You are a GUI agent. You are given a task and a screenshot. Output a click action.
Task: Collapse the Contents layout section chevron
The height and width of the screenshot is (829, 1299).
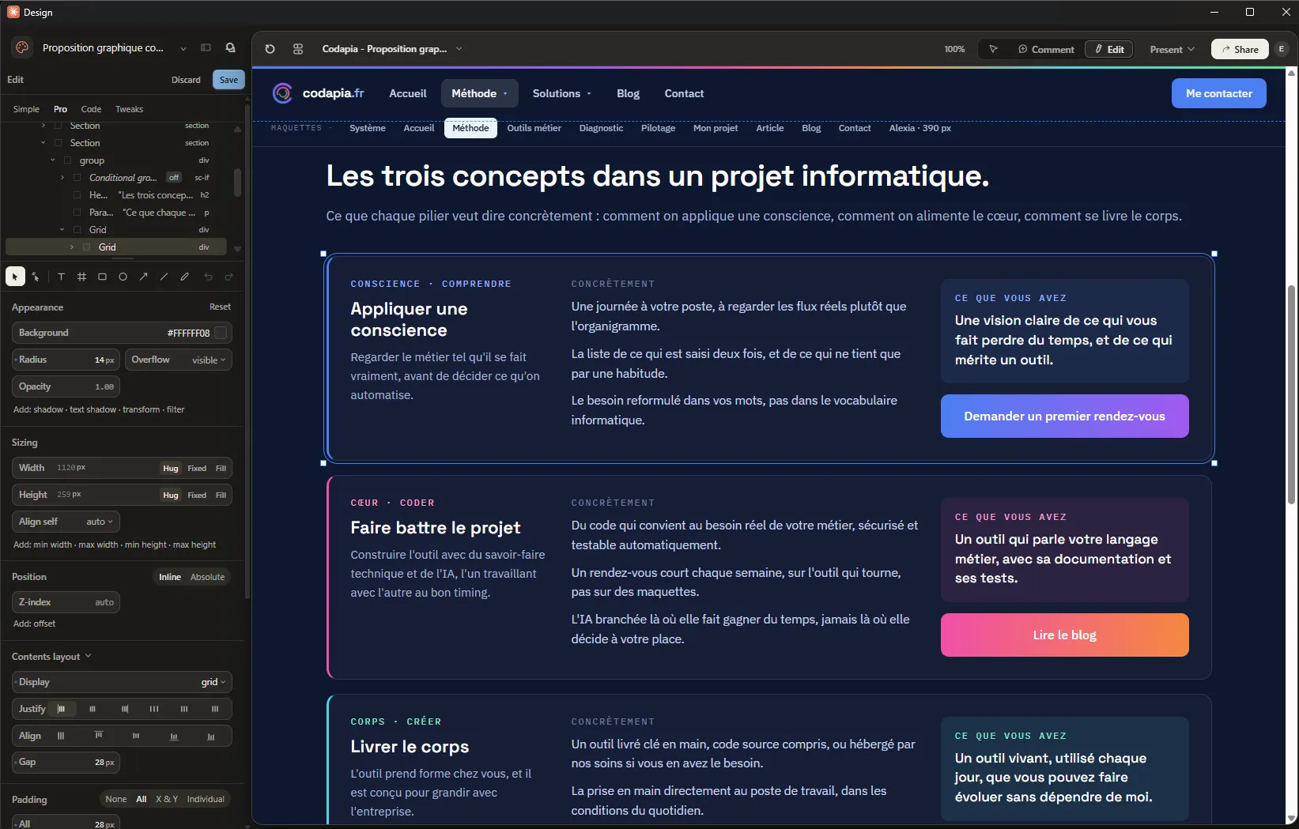88,656
